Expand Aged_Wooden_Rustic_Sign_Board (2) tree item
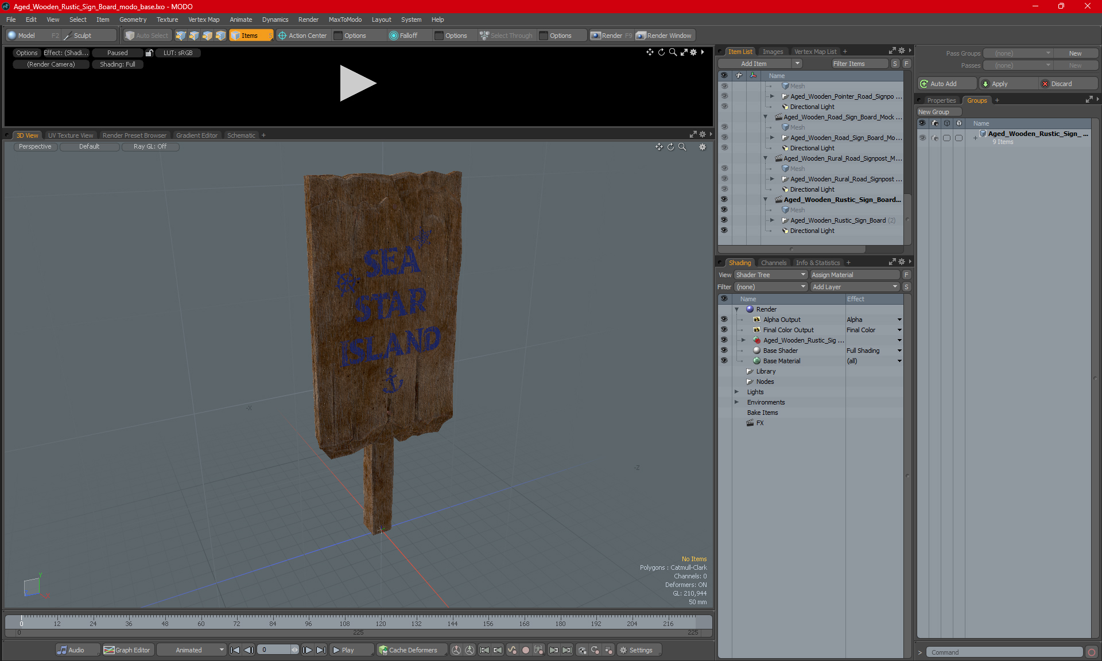 (x=773, y=220)
